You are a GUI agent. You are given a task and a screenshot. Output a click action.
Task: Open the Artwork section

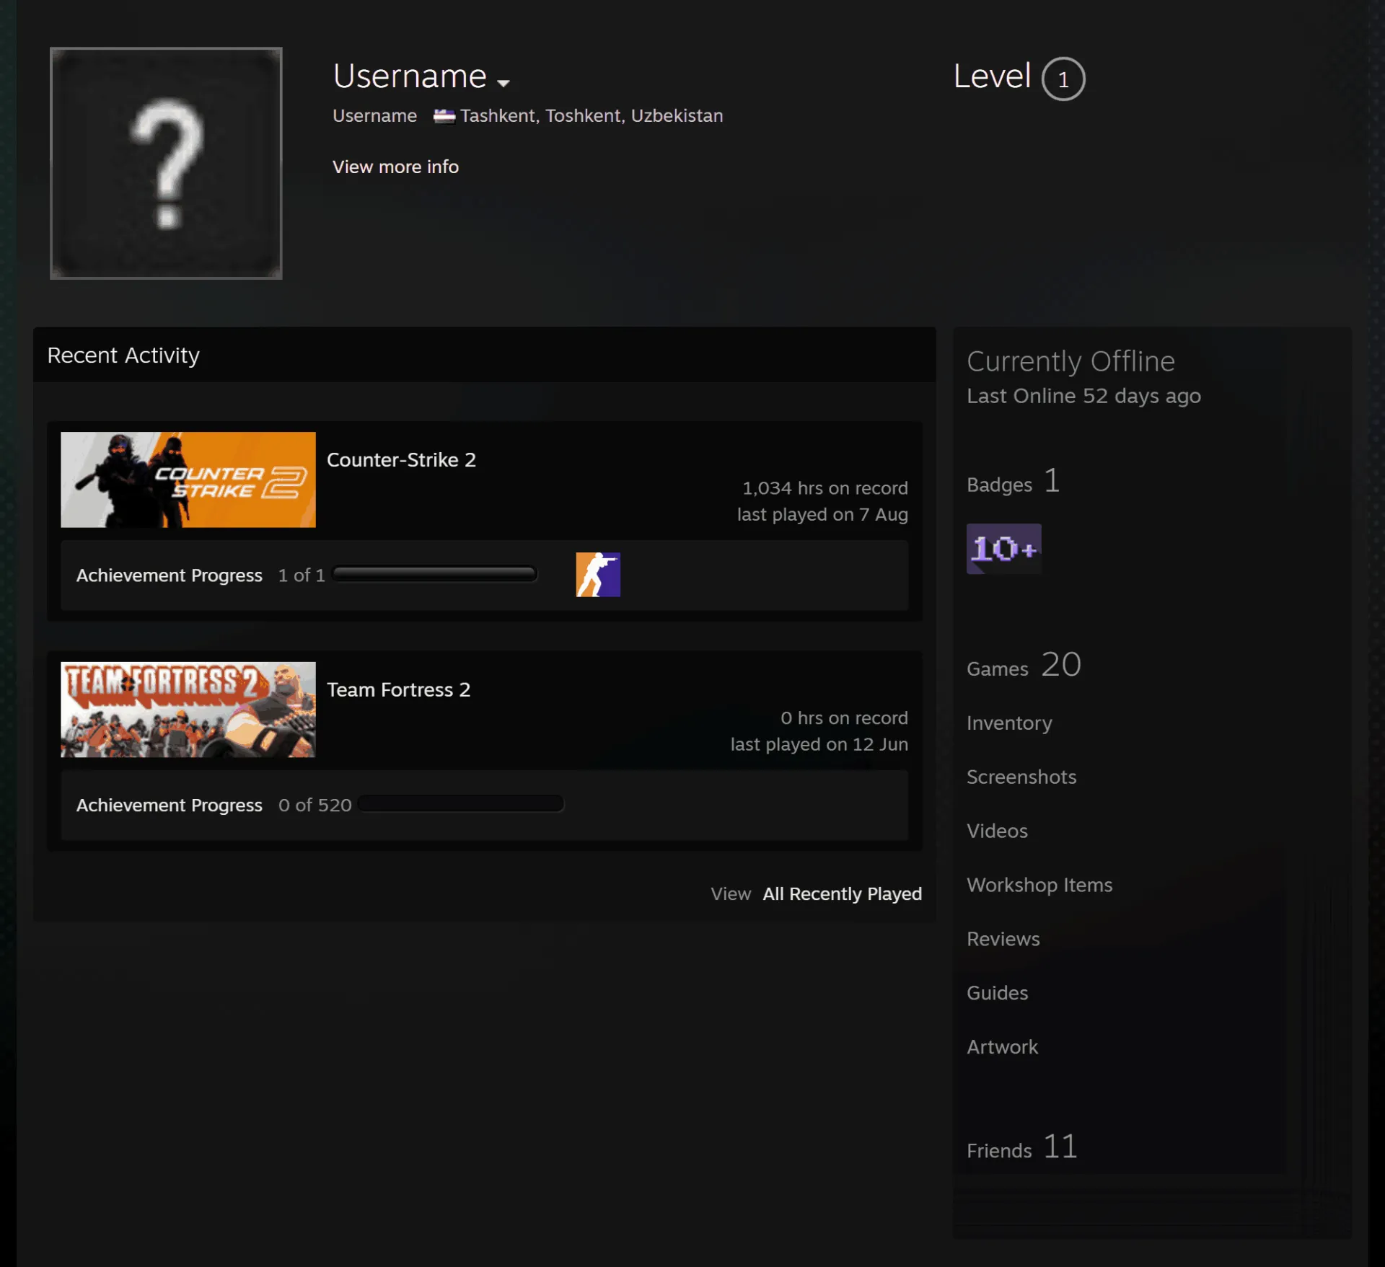tap(1002, 1047)
